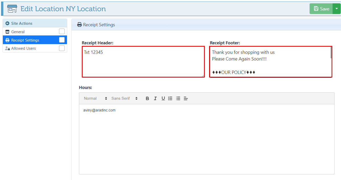Click the text alignment icon
Viewport: 341px width, 180px height.
[186, 98]
